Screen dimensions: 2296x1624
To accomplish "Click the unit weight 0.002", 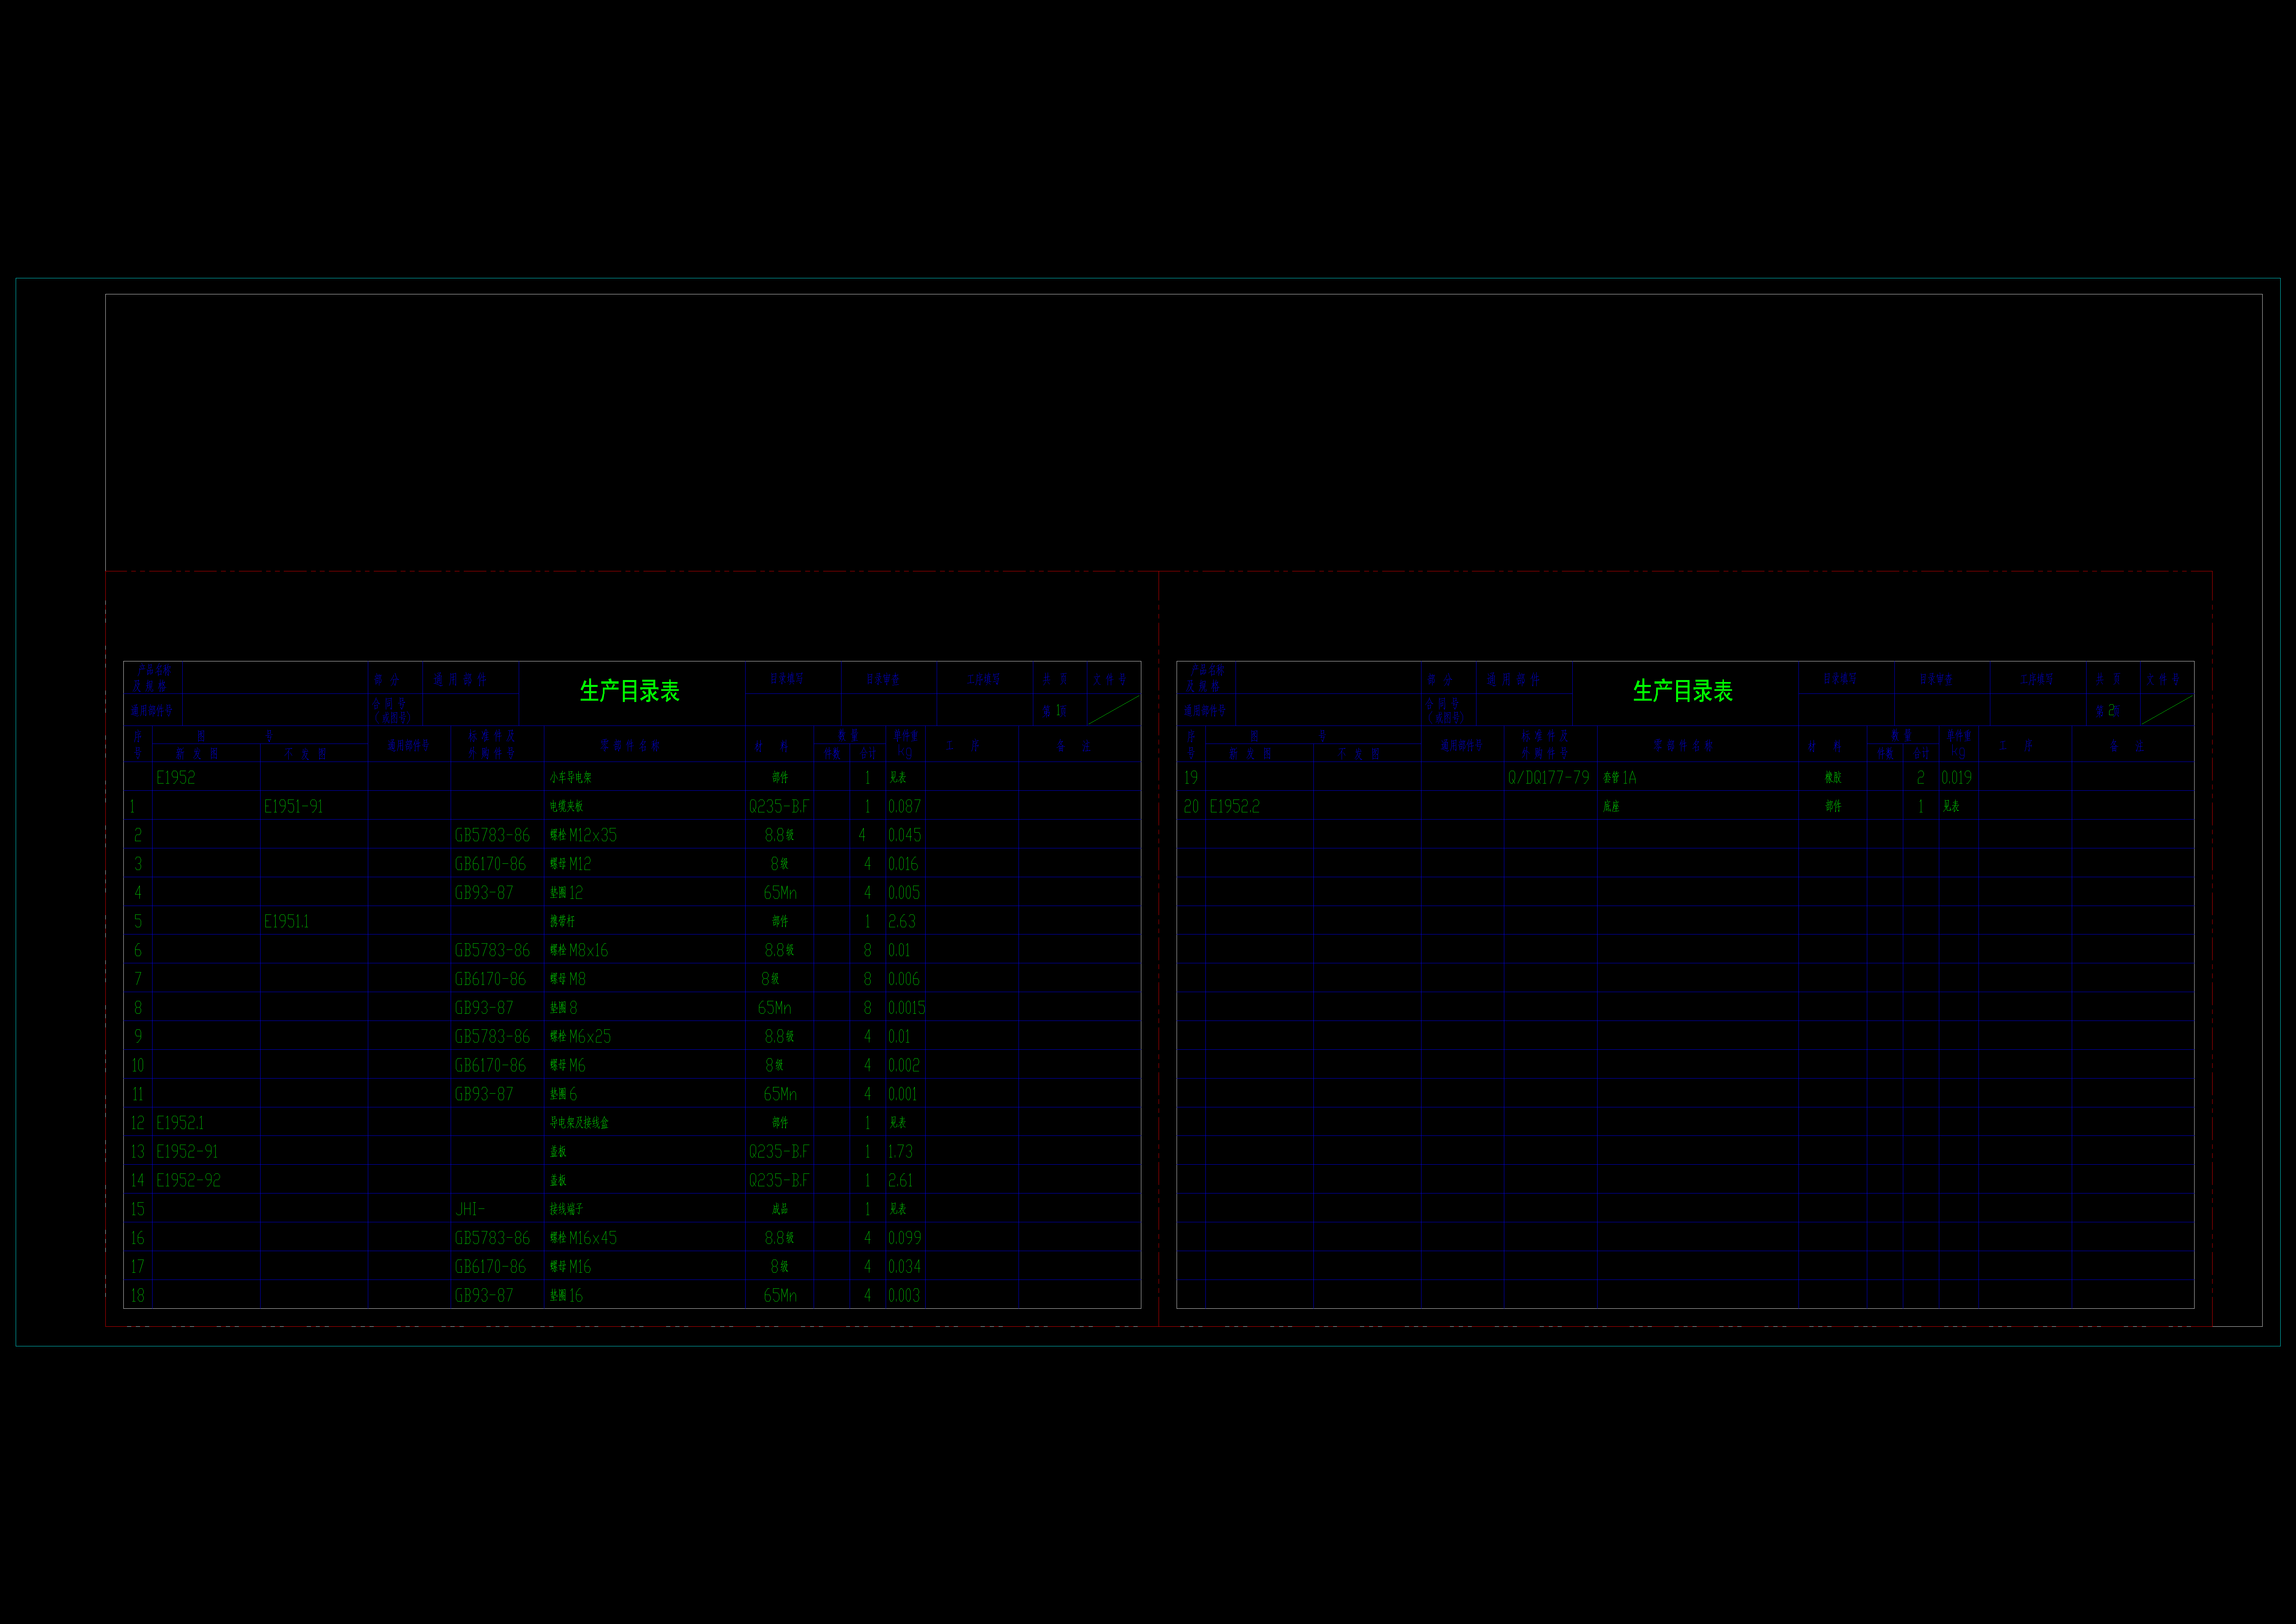I will (x=904, y=1066).
